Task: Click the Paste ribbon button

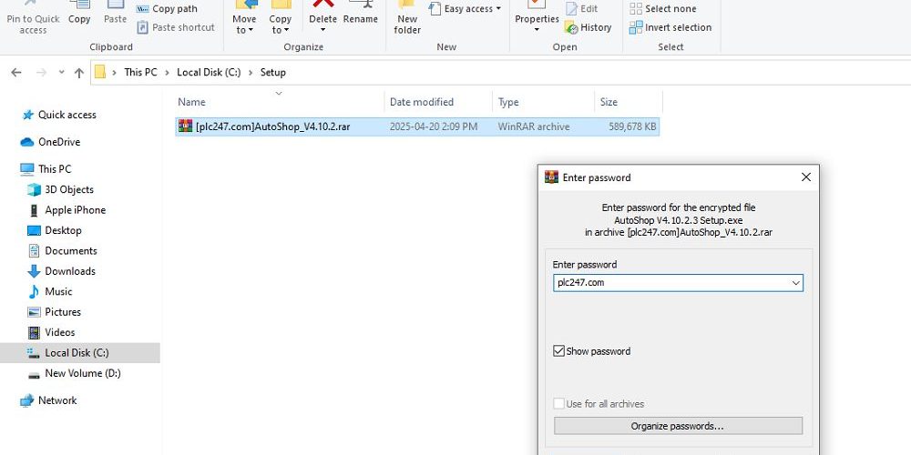Action: [x=115, y=14]
